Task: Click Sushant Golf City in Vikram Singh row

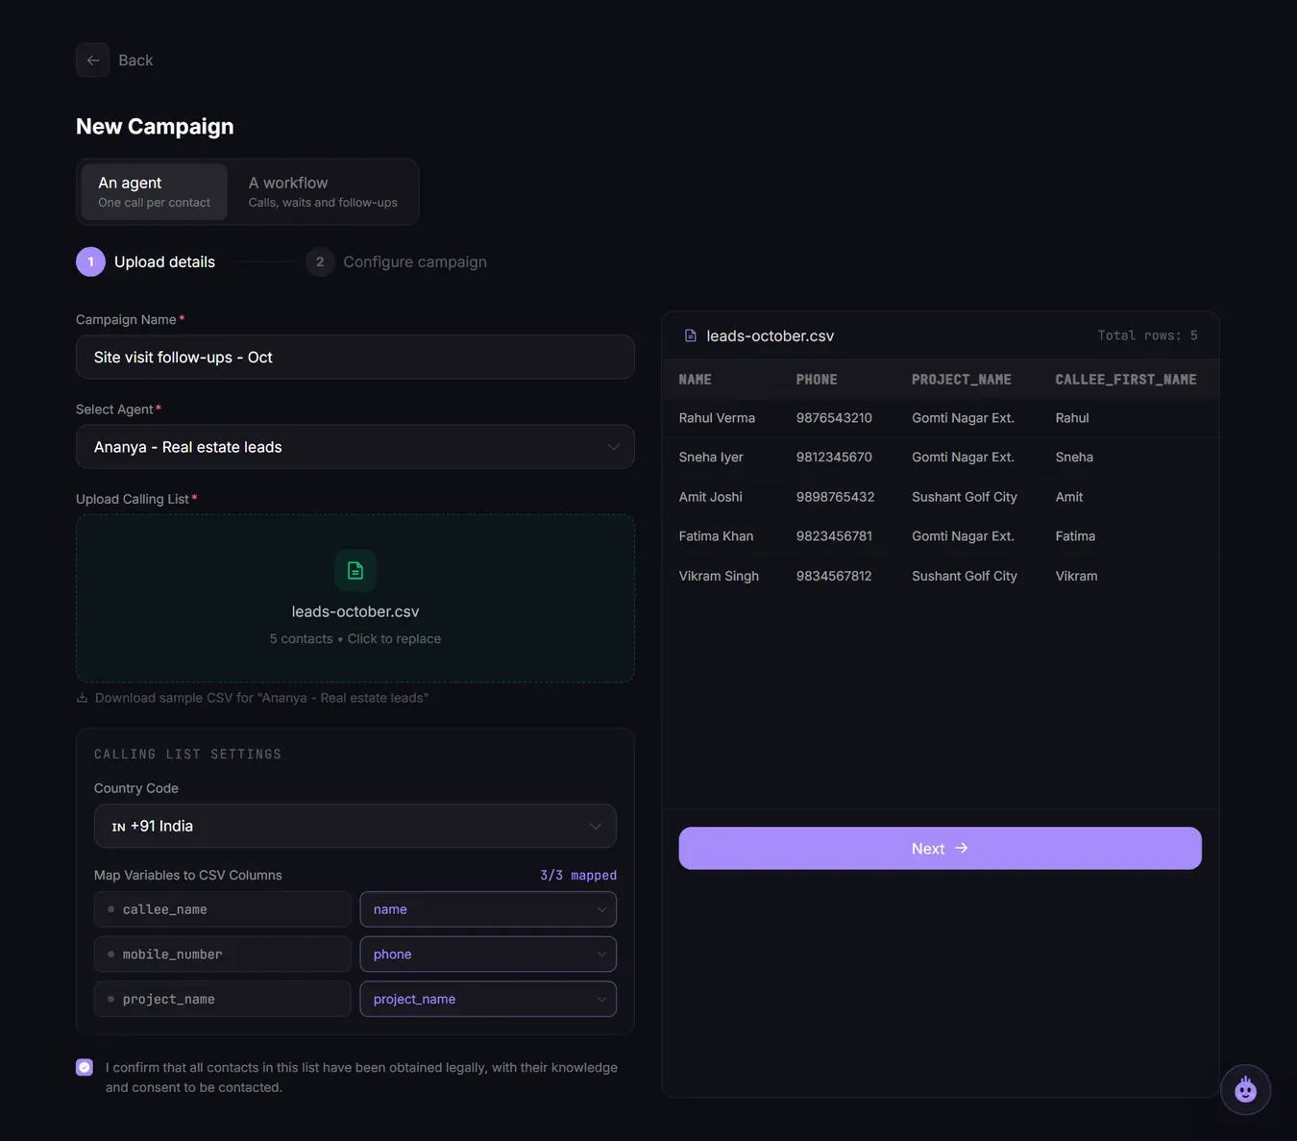Action: 965,576
